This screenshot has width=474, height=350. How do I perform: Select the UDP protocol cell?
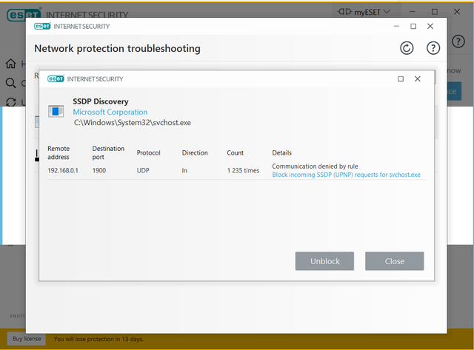(143, 171)
